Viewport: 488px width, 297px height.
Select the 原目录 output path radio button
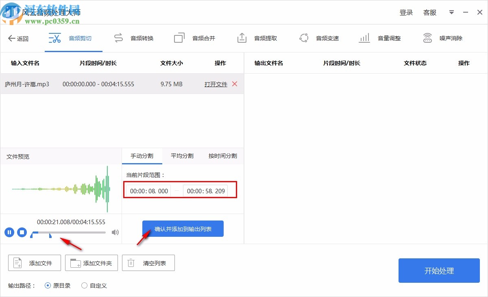coord(48,286)
